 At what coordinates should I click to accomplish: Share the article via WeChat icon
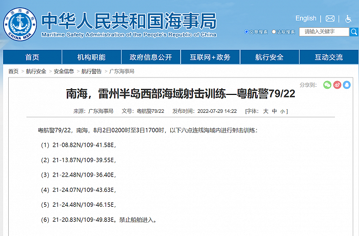click(327, 85)
